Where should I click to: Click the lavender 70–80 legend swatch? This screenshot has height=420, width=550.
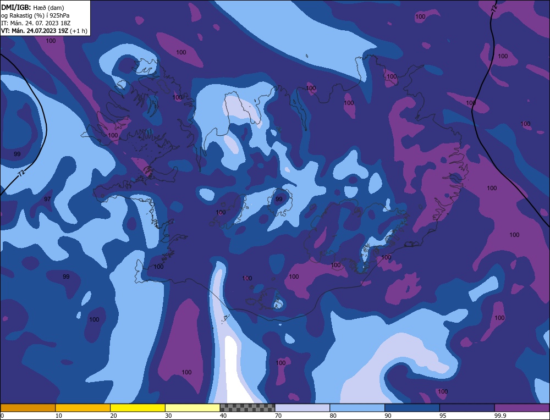point(302,408)
